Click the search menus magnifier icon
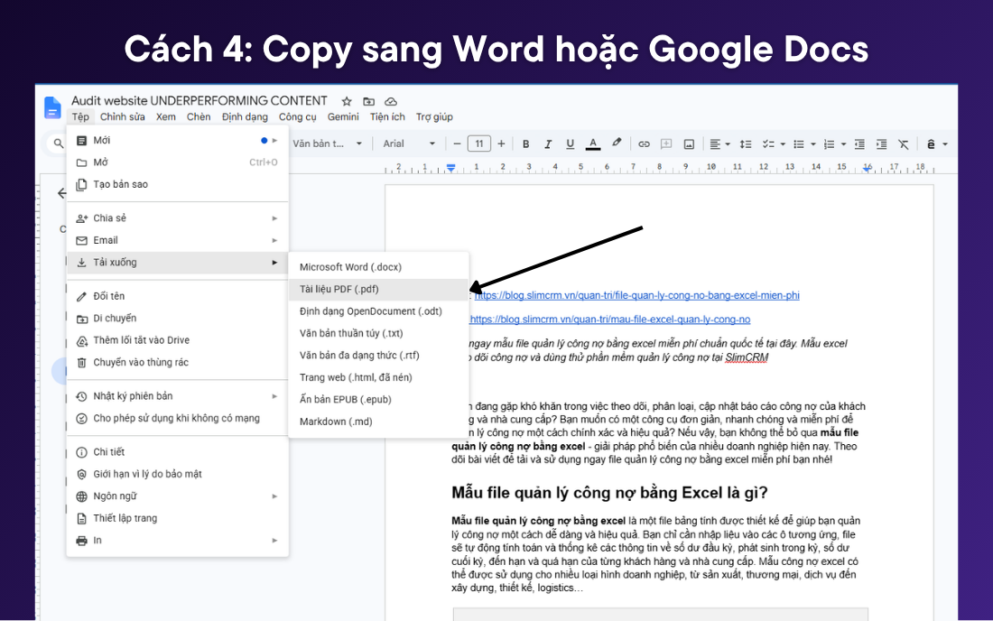Image resolution: width=993 pixels, height=621 pixels. tap(59, 144)
